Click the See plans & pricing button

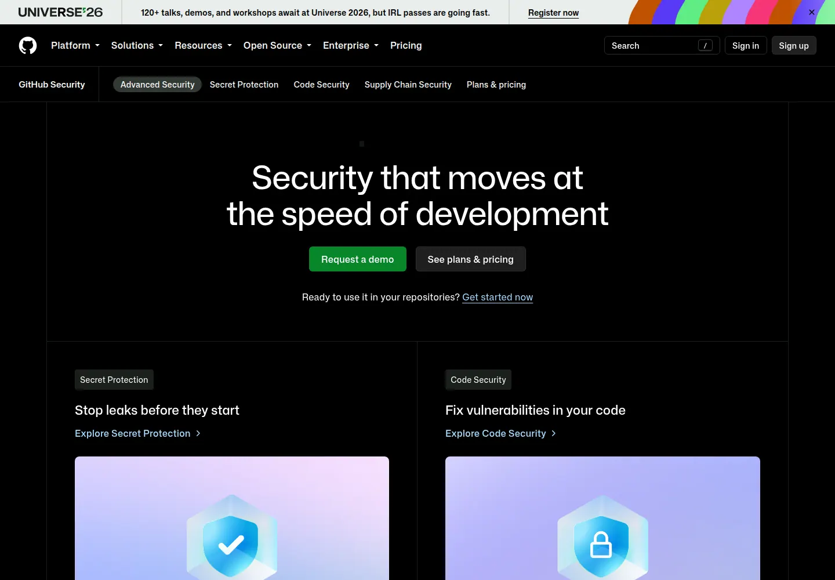point(471,259)
